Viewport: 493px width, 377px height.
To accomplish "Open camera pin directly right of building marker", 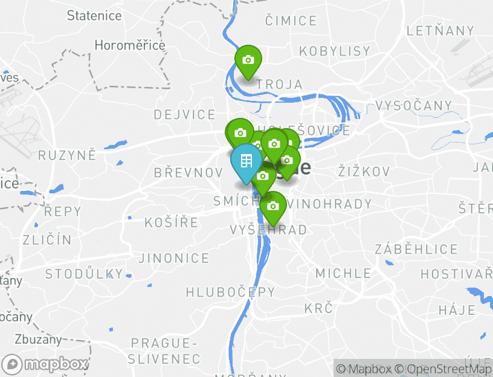I will (263, 178).
